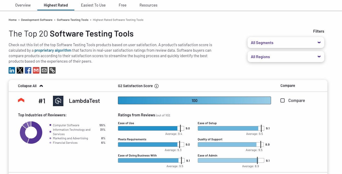
Task: Click the G2 Satisfaction Score 100 bar
Action: pyautogui.click(x=194, y=100)
